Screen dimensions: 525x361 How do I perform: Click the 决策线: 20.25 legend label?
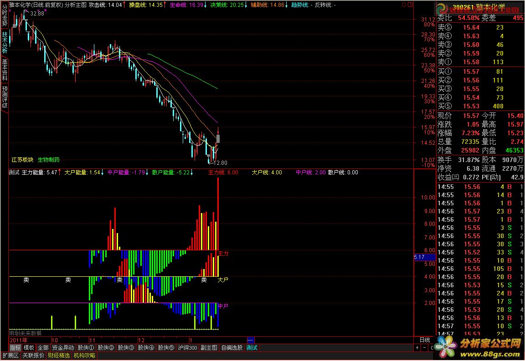pos(229,5)
